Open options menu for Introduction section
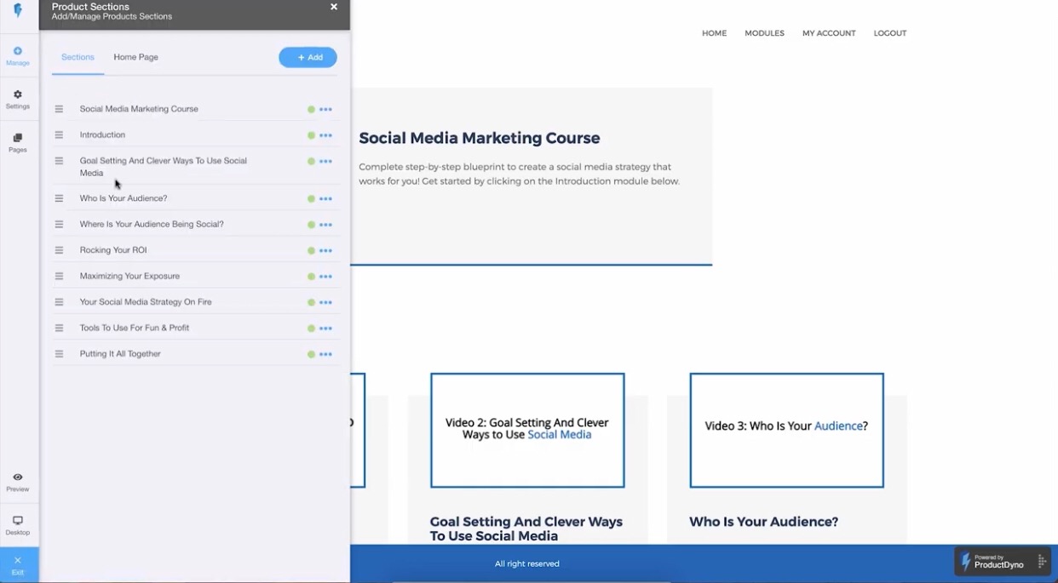The image size is (1058, 583). tap(325, 135)
